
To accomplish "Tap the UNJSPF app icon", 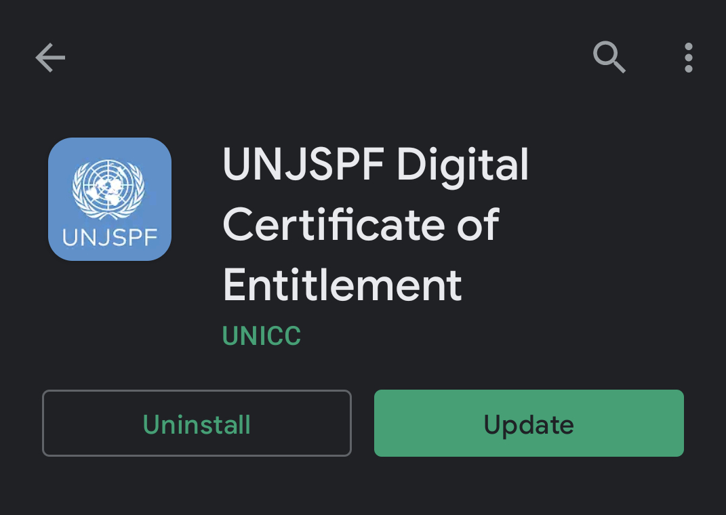I will pyautogui.click(x=110, y=199).
